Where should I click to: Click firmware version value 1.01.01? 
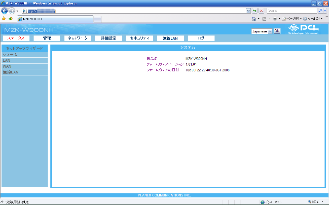[x=191, y=65]
